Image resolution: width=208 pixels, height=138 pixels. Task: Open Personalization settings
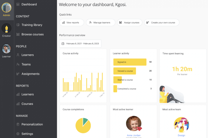(32, 124)
